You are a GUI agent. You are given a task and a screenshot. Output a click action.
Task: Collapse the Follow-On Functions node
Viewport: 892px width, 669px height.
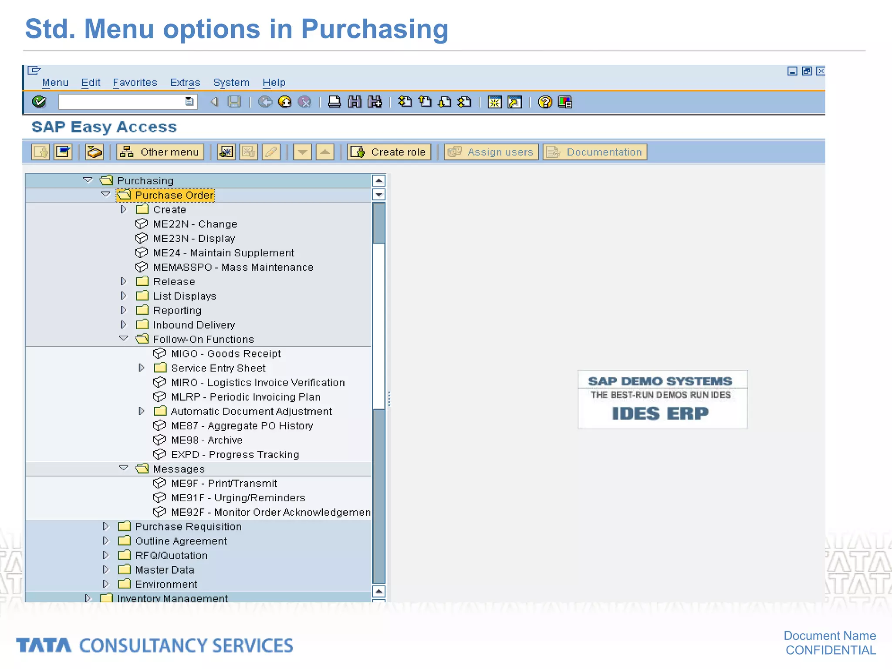click(x=124, y=338)
